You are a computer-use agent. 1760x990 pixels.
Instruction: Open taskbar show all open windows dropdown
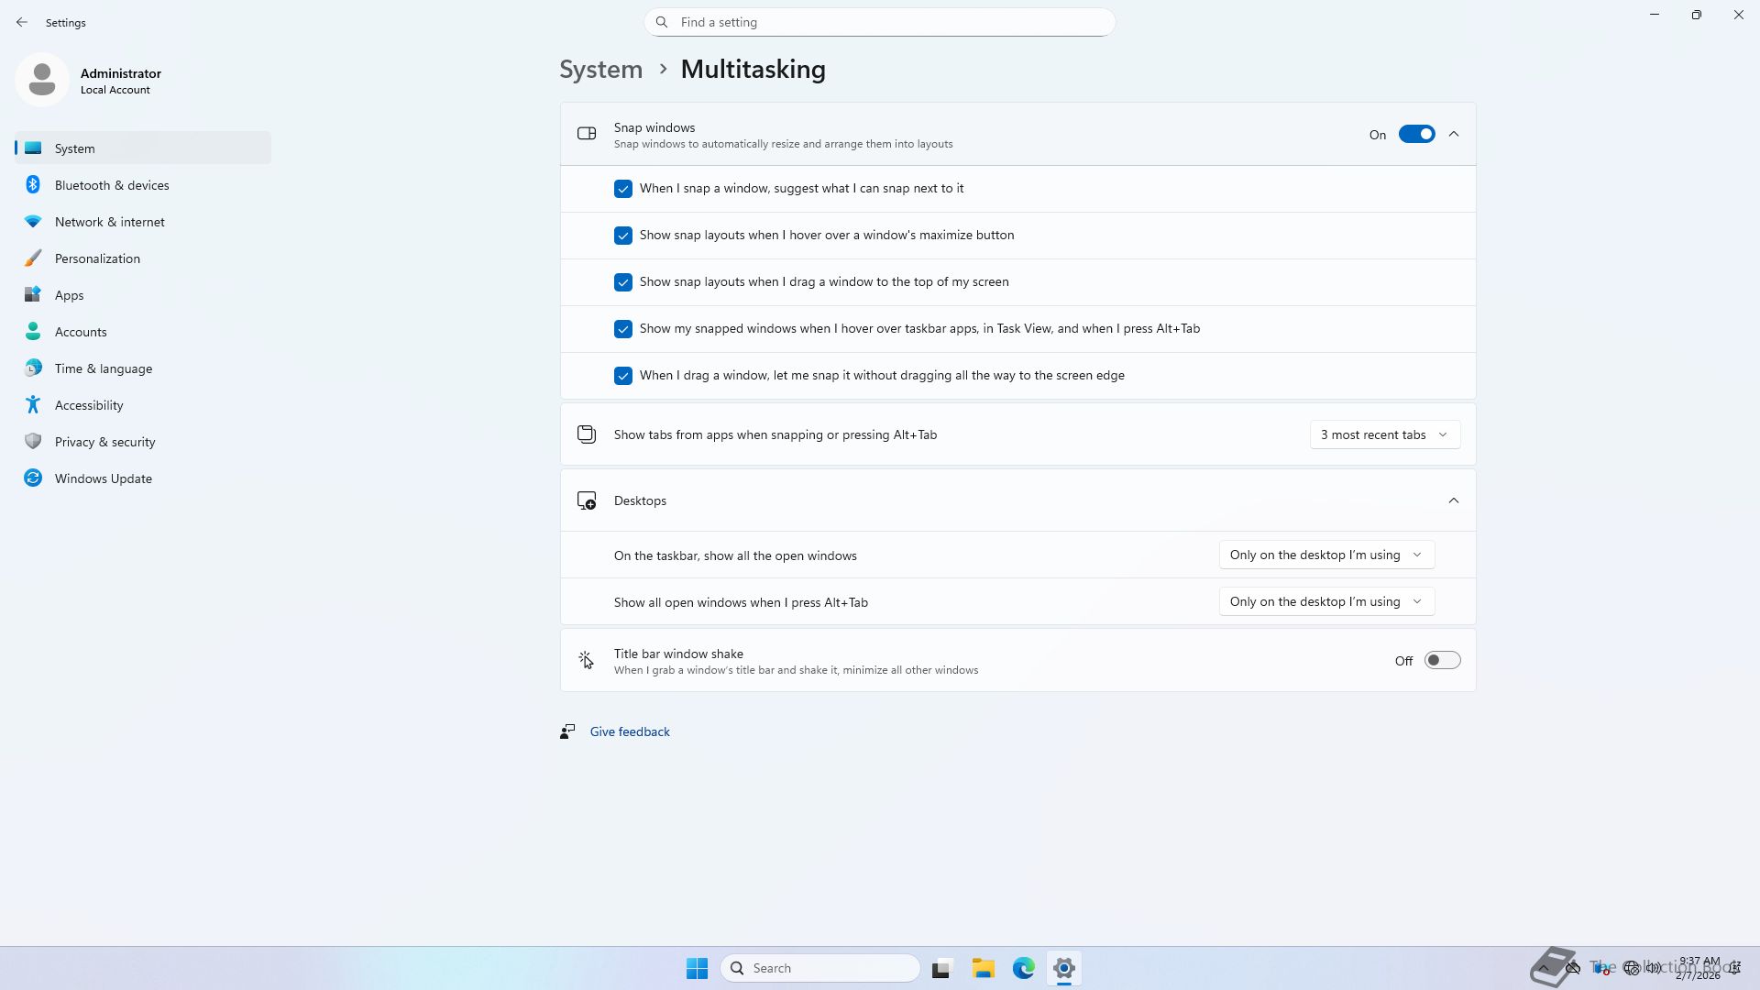[x=1325, y=555]
